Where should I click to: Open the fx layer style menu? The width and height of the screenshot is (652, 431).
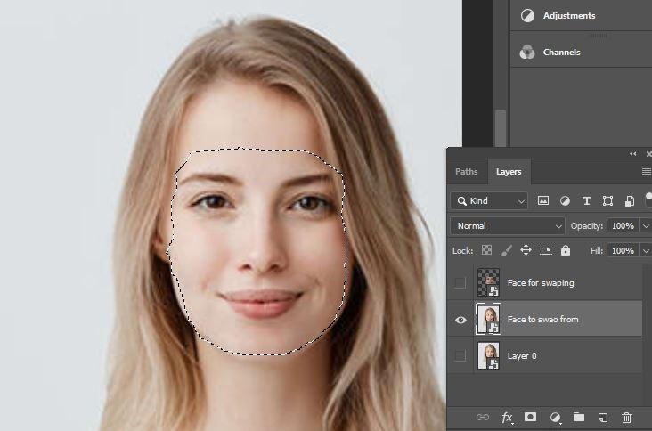pyautogui.click(x=507, y=418)
